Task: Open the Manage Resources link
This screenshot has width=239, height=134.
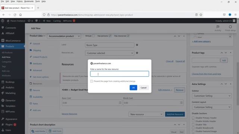Action: tap(69, 114)
